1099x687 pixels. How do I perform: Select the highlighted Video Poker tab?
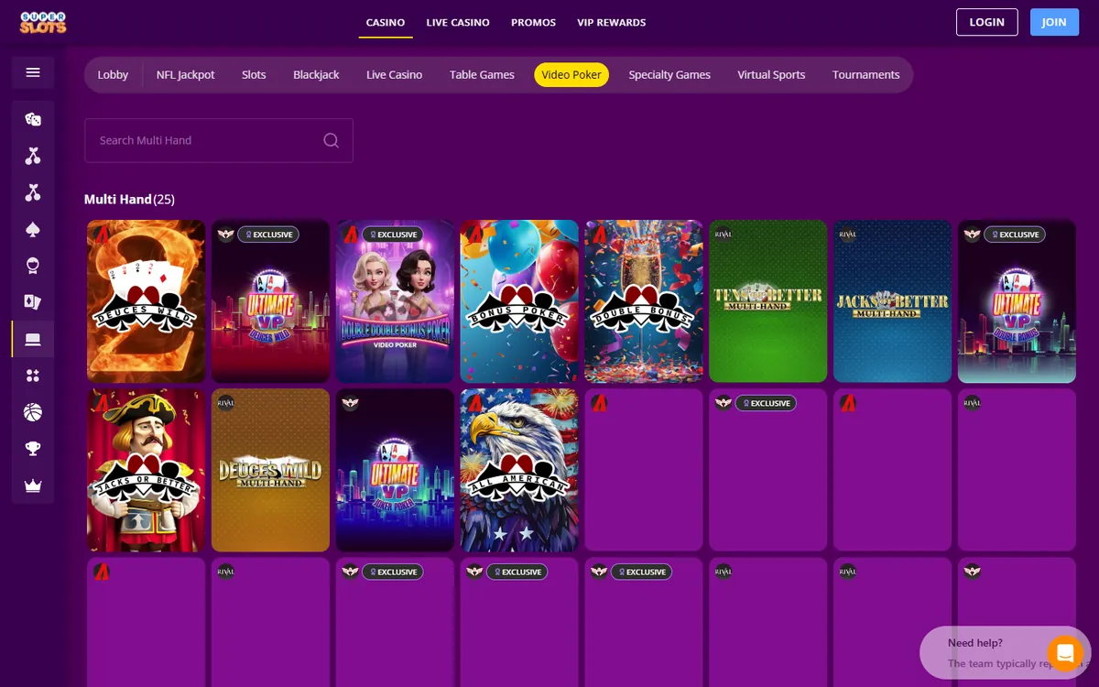pyautogui.click(x=571, y=75)
